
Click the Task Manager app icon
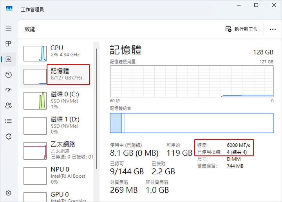click(x=9, y=9)
